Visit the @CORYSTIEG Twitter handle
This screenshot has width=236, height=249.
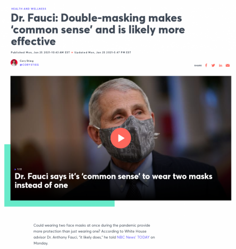29,65
